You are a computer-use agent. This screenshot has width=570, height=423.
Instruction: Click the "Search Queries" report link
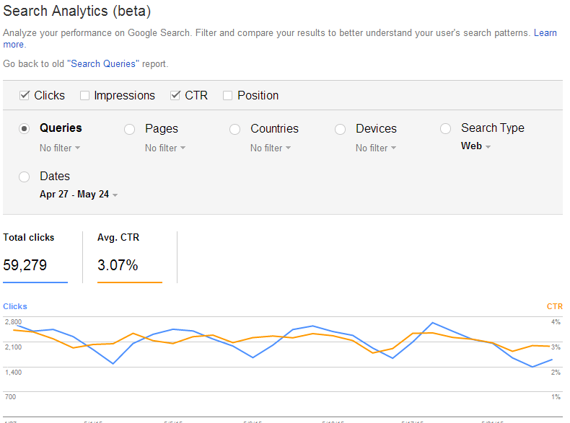coord(101,63)
